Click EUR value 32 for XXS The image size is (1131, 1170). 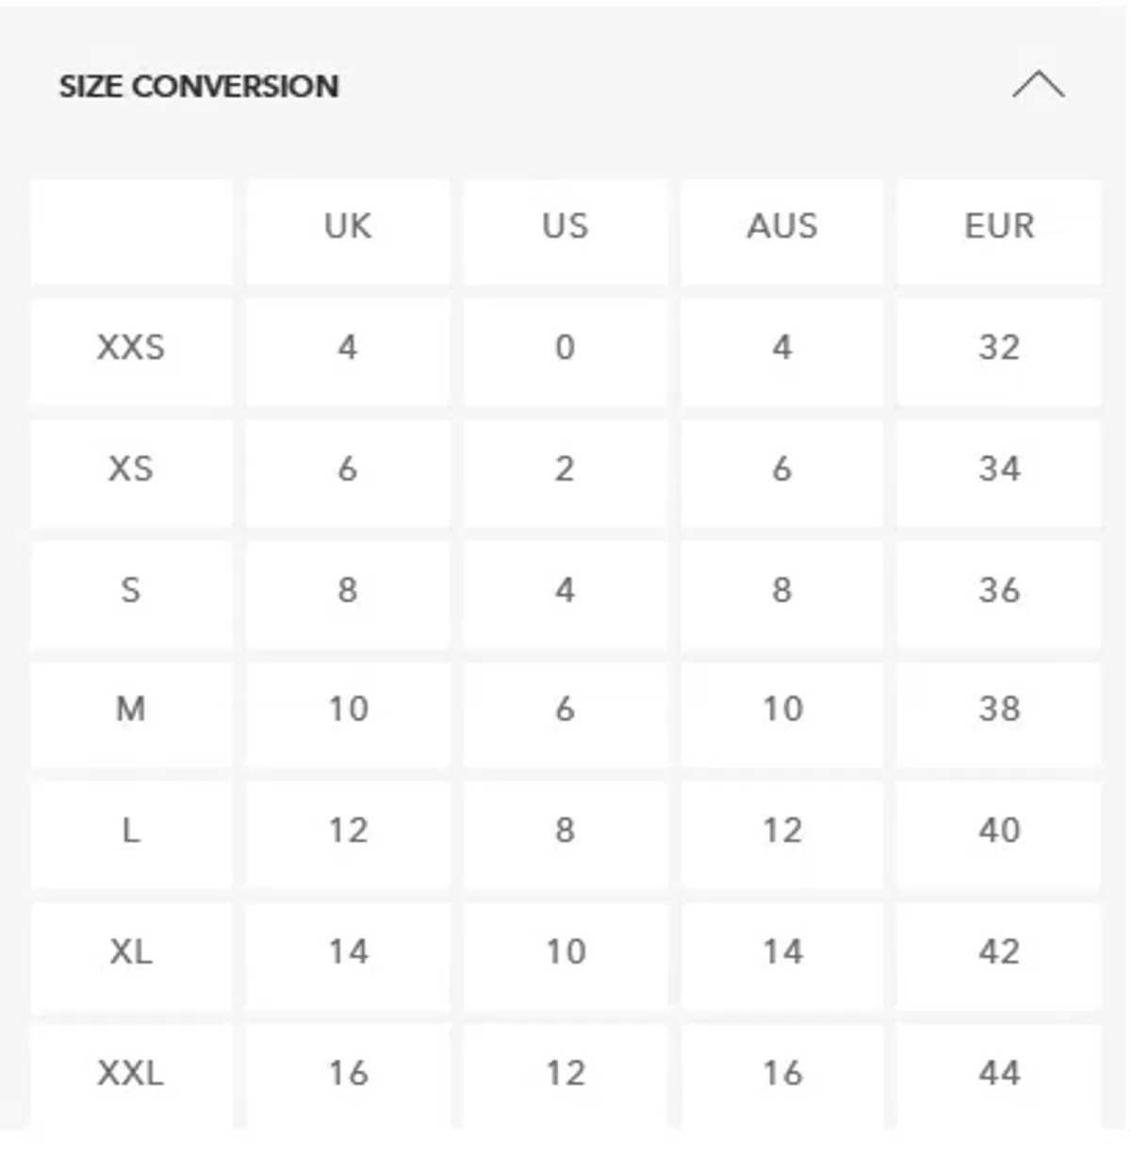click(999, 348)
